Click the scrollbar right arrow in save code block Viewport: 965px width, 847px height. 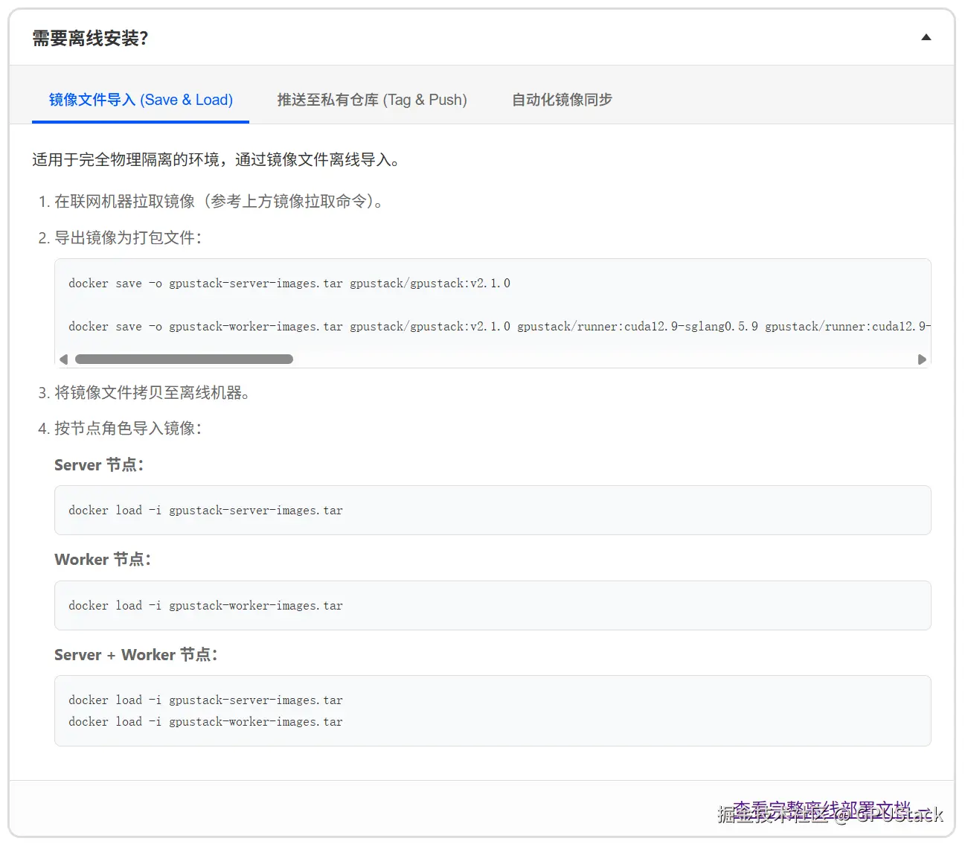(922, 359)
